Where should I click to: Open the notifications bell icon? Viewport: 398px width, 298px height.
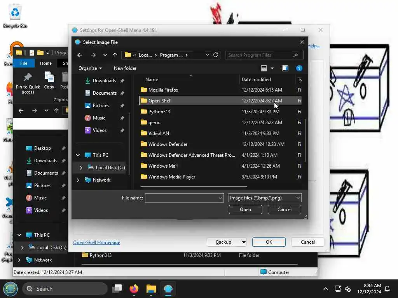pos(387,289)
